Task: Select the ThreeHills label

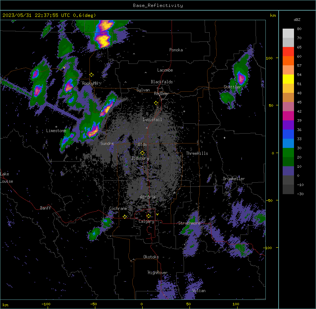Action: pyautogui.click(x=197, y=153)
